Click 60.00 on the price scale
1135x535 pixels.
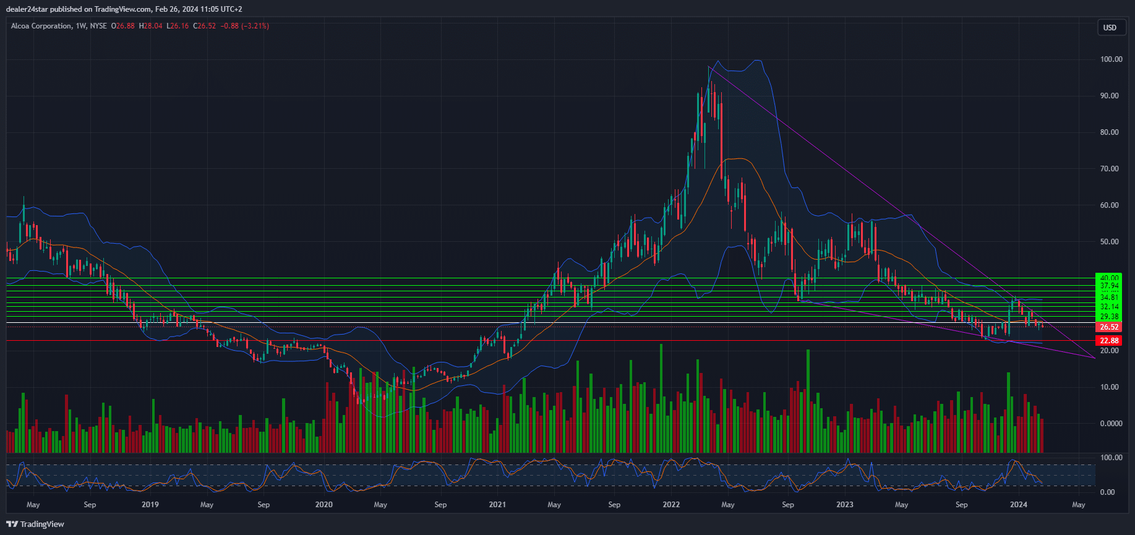1109,205
